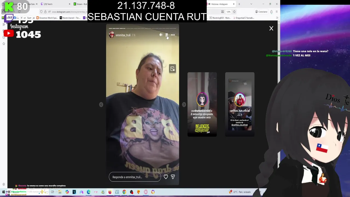Open the Influencers Chilenos story preview

pos(202,104)
